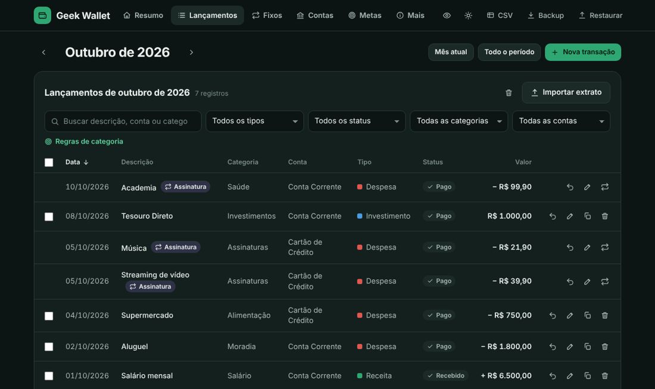Duplicate the Salário mensal transaction
This screenshot has height=389, width=655.
tap(587, 376)
